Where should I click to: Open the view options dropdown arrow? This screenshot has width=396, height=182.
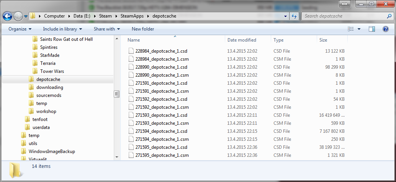[359, 29]
